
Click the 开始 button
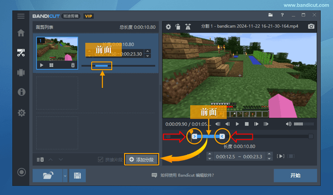click(295, 175)
